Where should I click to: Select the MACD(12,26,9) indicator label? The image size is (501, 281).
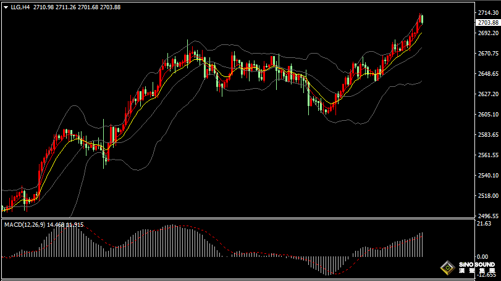point(24,225)
